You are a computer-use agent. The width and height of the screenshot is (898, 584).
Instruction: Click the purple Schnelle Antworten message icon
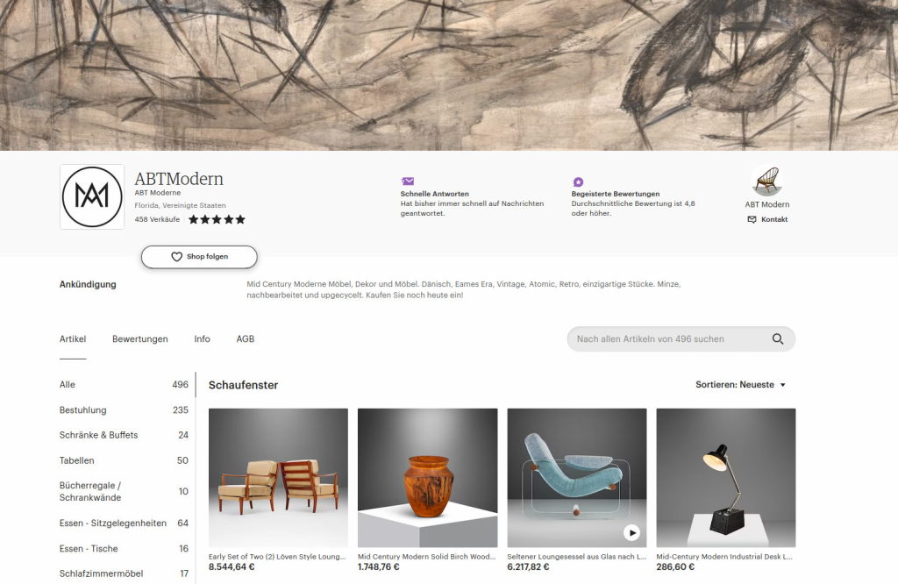tap(408, 182)
